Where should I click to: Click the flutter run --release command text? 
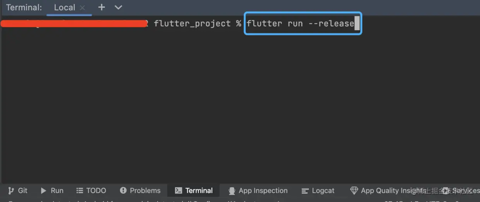[x=300, y=24]
